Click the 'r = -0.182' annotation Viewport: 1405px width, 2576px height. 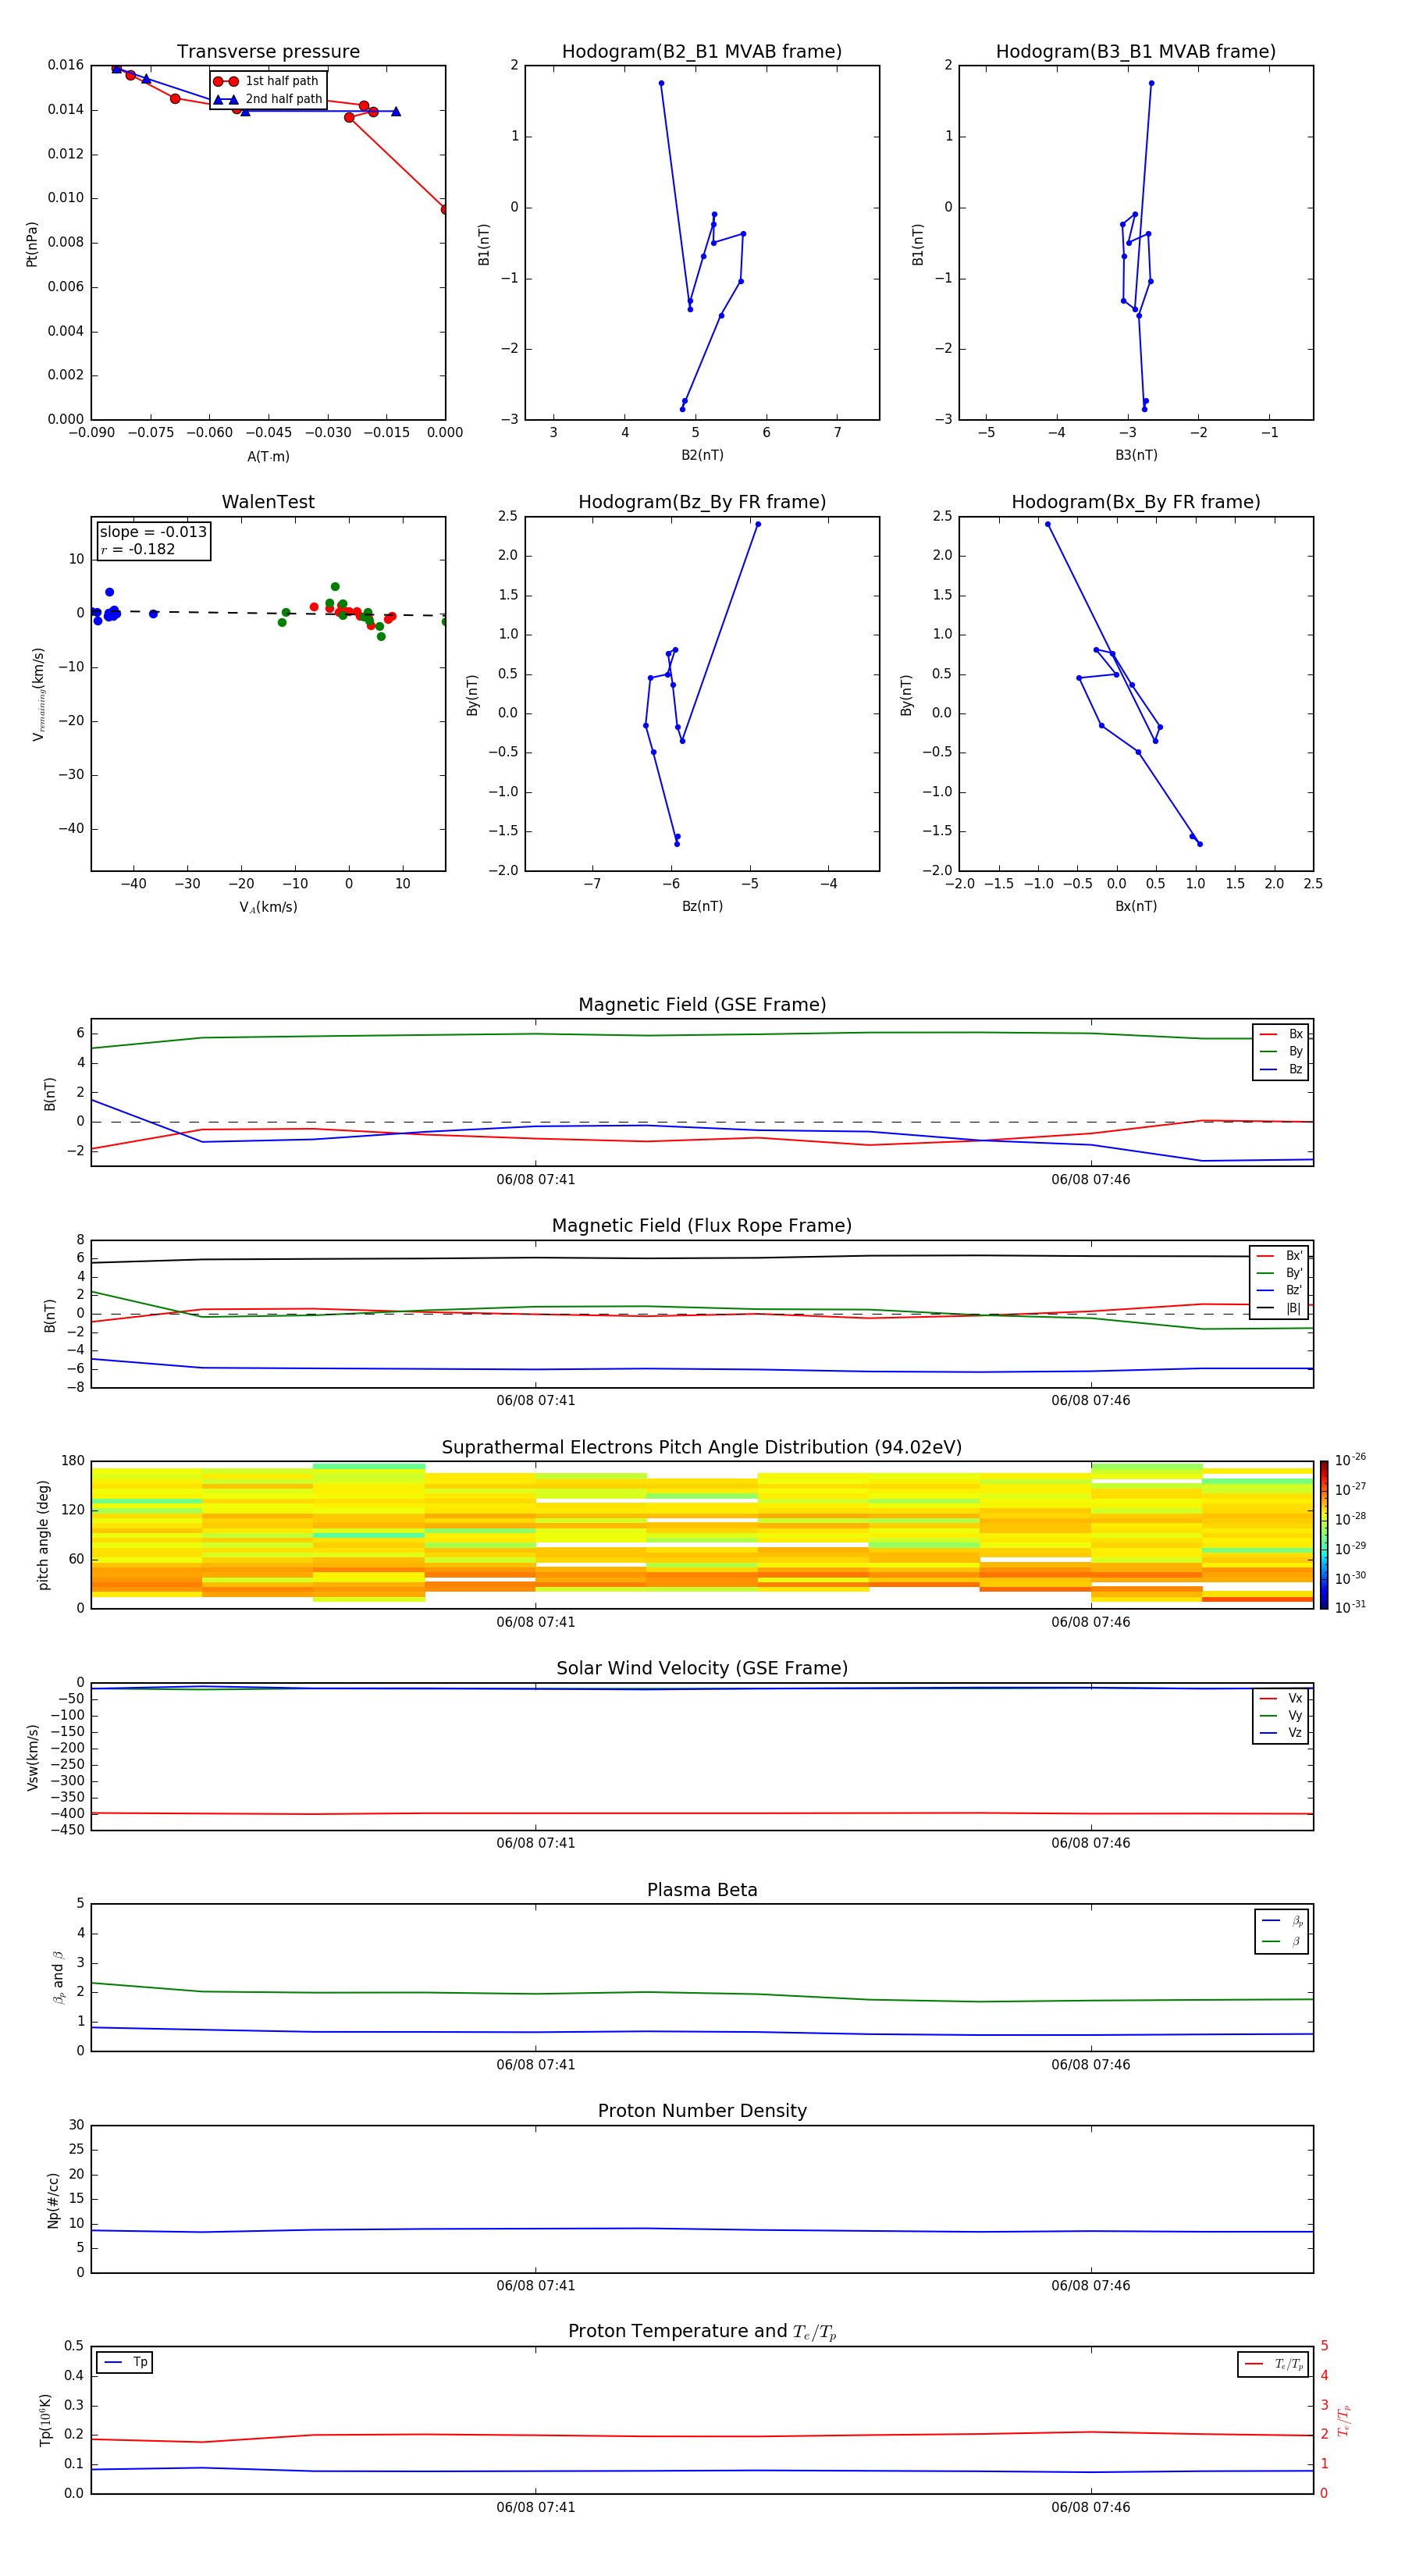(138, 549)
